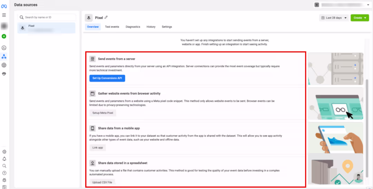Open the Diagnostics tab
The image size is (373, 189).
pyautogui.click(x=133, y=27)
